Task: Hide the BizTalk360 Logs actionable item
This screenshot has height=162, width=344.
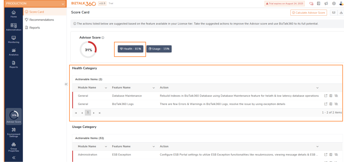Action: 336,104
